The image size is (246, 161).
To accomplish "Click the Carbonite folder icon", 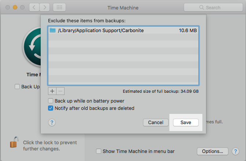I will click(x=52, y=31).
